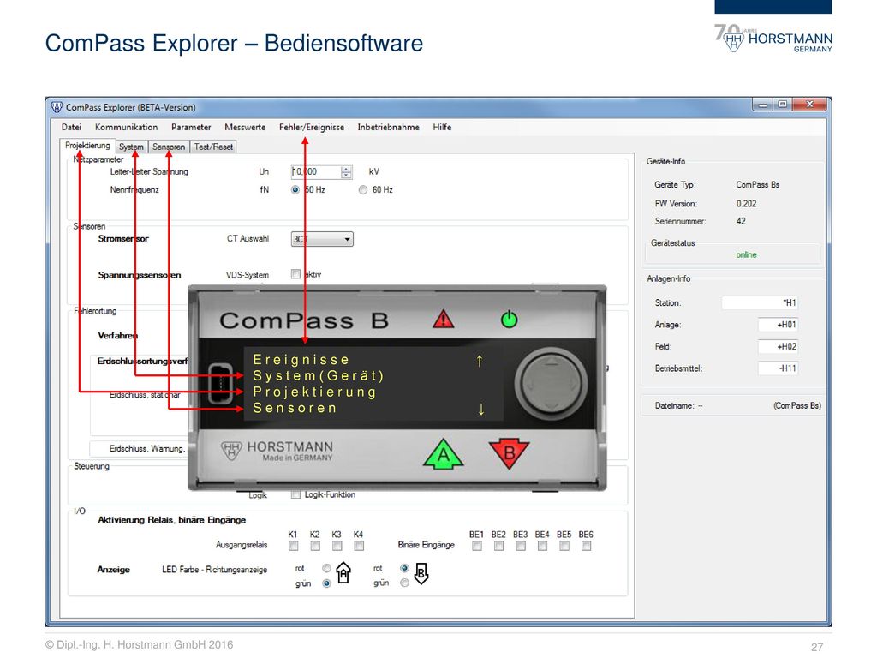Screen dimensions: 877x658
Task: Open the Inbetriebnahme menu
Action: (389, 127)
